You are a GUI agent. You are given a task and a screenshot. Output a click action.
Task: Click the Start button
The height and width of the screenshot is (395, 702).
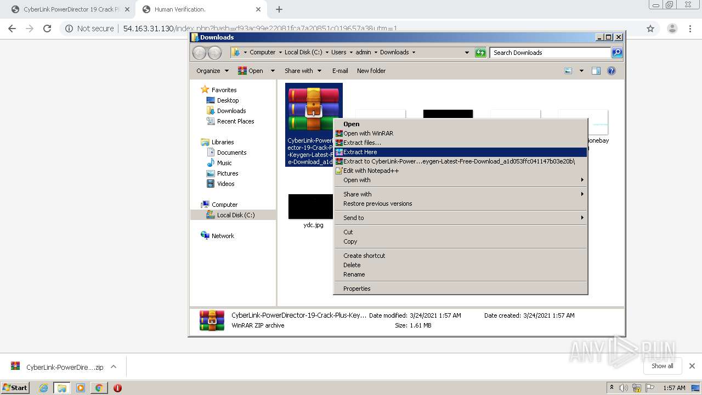(x=15, y=388)
